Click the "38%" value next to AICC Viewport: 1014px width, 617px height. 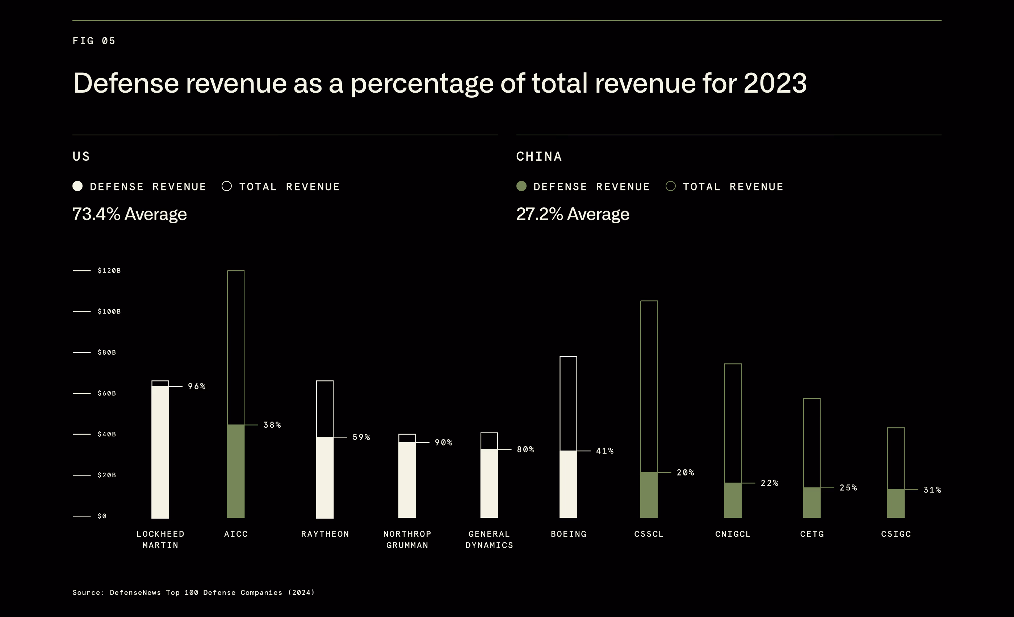tap(272, 425)
